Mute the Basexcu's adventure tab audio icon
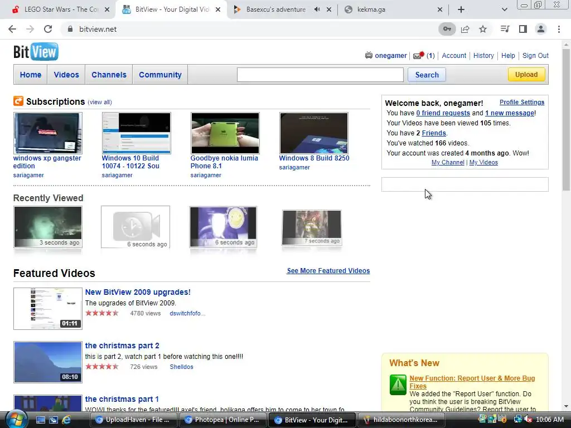Image resolution: width=571 pixels, height=428 pixels. click(317, 9)
